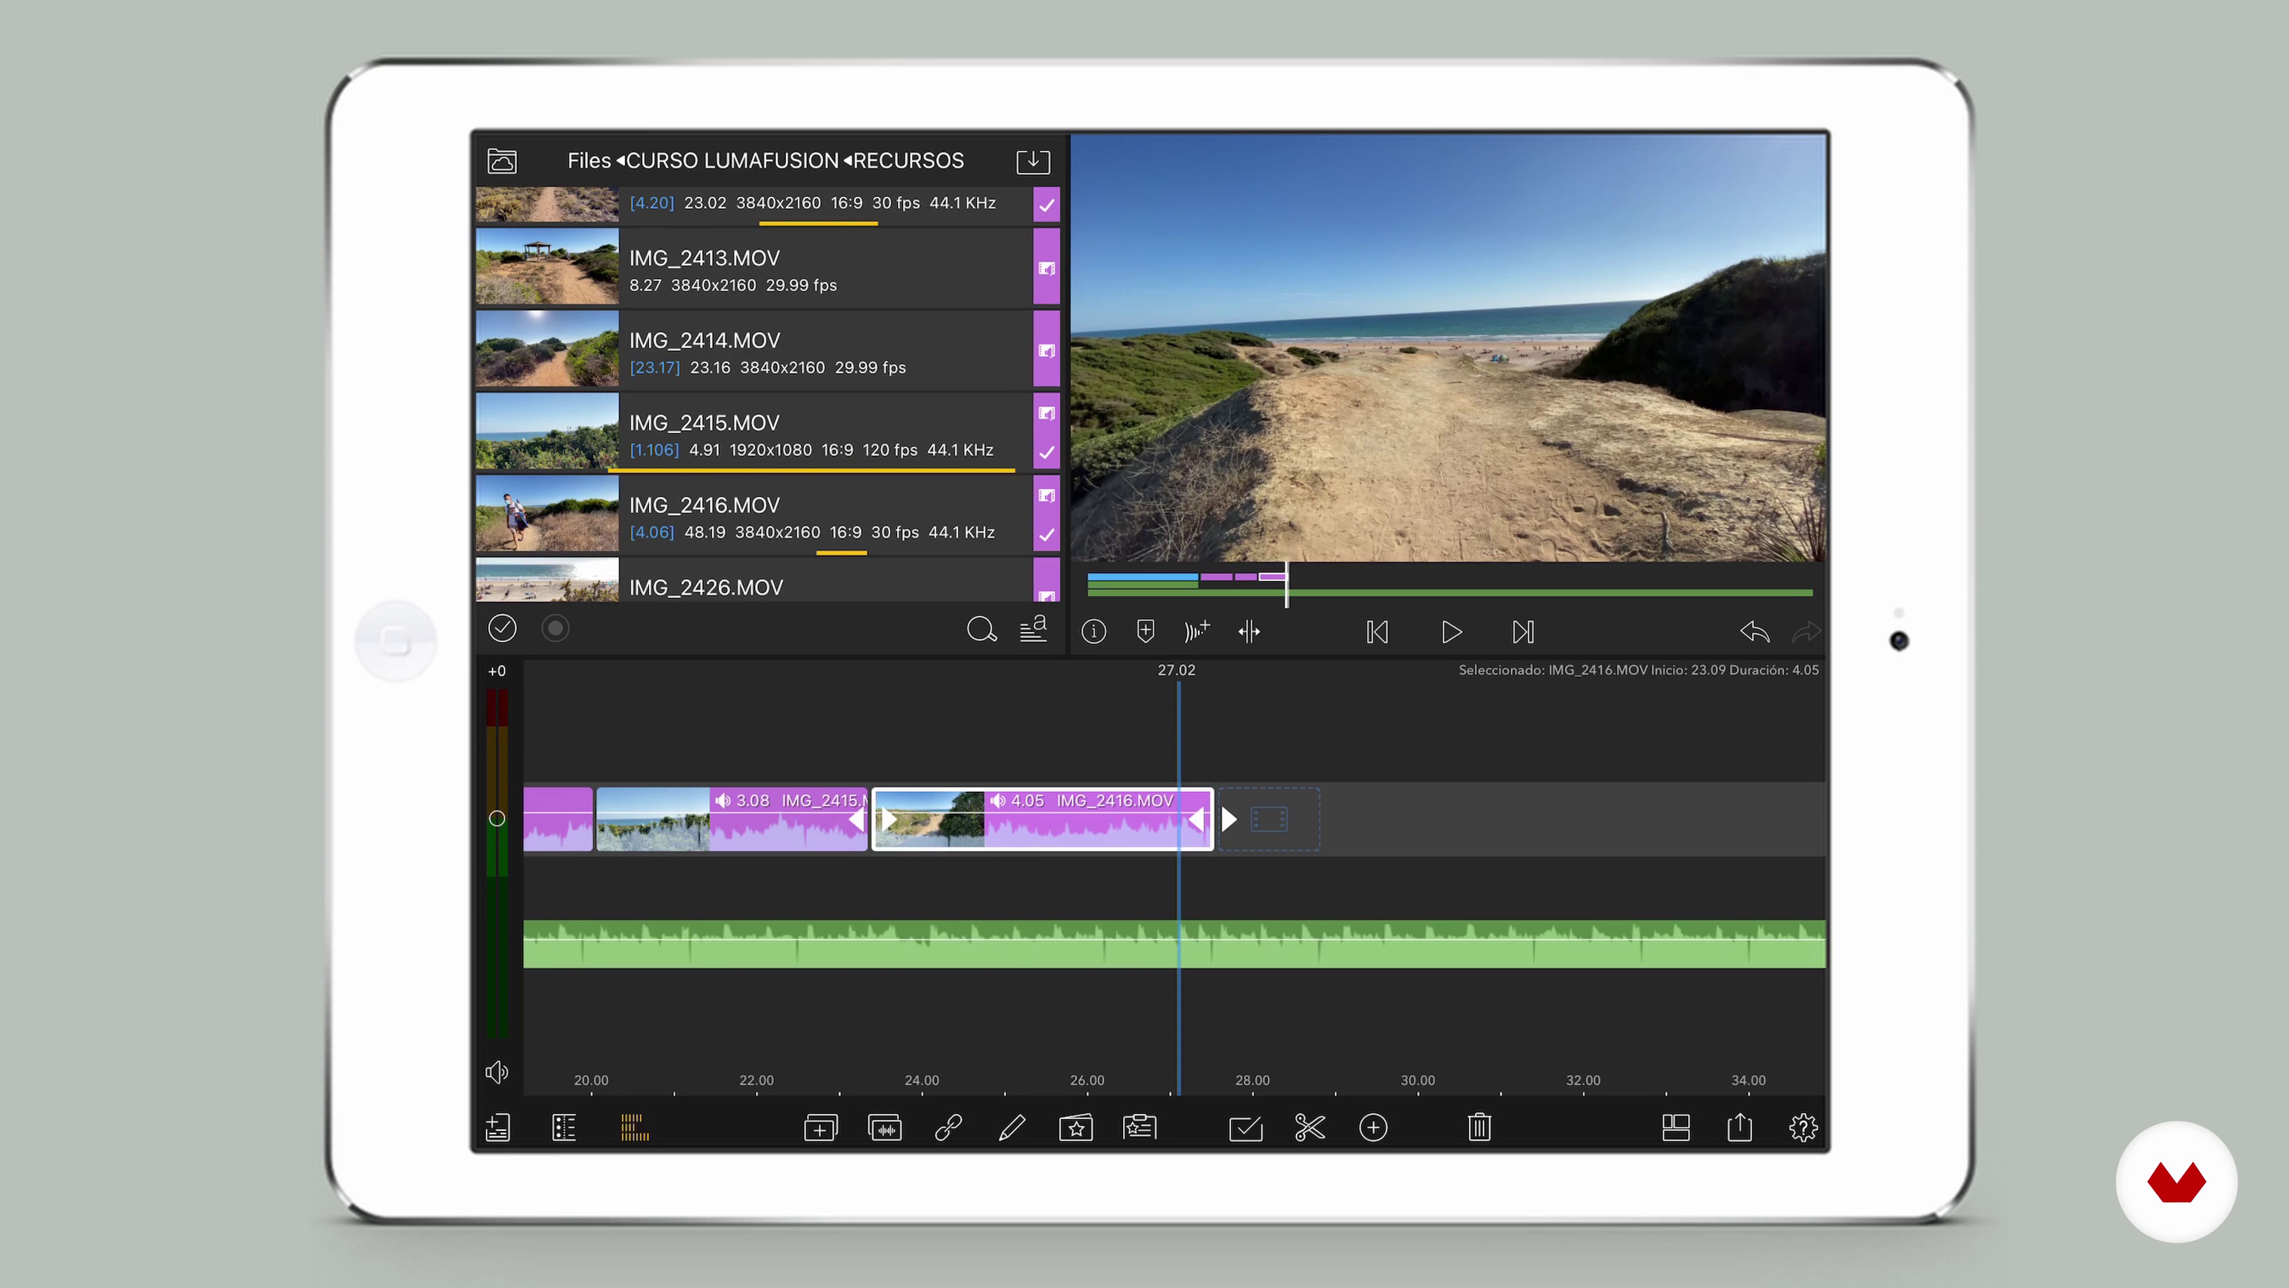Open the pencil edit clip tool

(1012, 1127)
